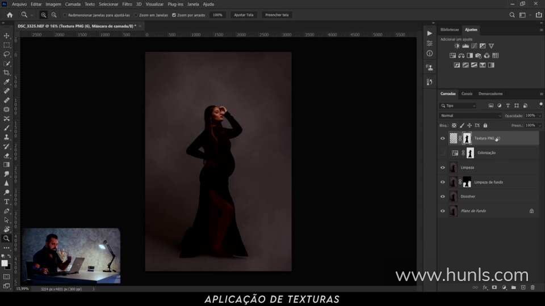Screen dimensions: 545x306
Task: Open the Filtro menu
Action: pyautogui.click(x=127, y=4)
